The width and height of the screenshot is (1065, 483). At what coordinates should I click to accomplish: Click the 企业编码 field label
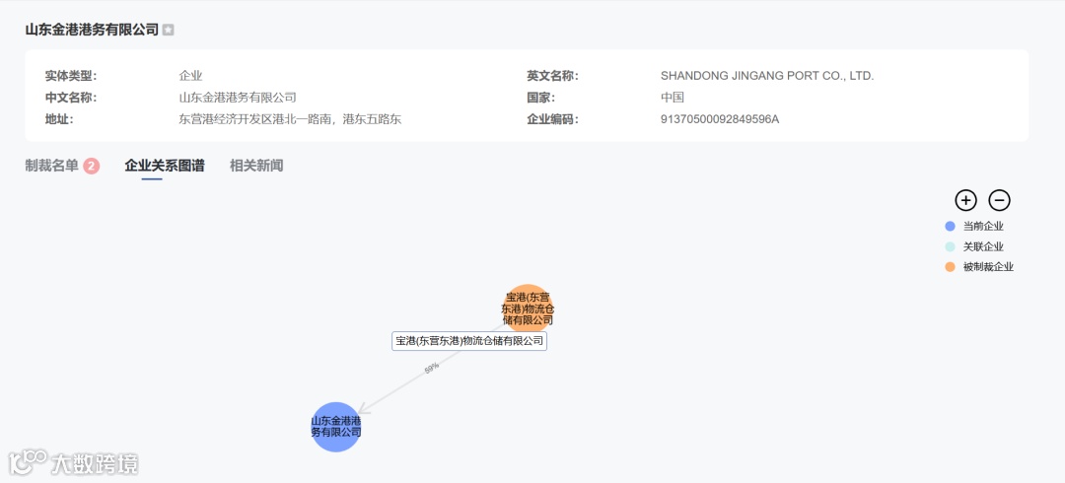pos(553,119)
